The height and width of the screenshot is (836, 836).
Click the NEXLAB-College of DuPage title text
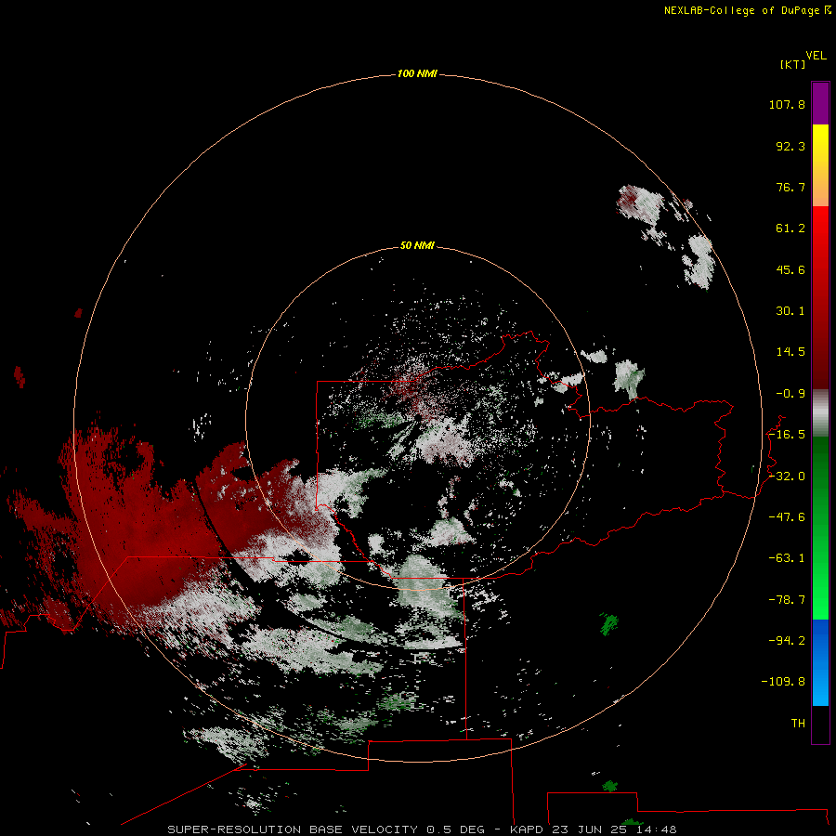pos(748,10)
